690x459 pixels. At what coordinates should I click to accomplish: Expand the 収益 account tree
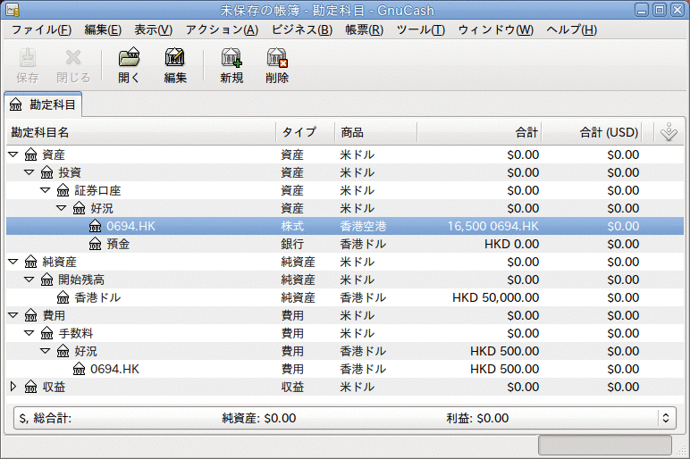13,387
